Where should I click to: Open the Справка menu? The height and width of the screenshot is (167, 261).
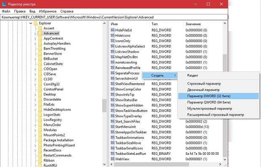tap(67, 11)
